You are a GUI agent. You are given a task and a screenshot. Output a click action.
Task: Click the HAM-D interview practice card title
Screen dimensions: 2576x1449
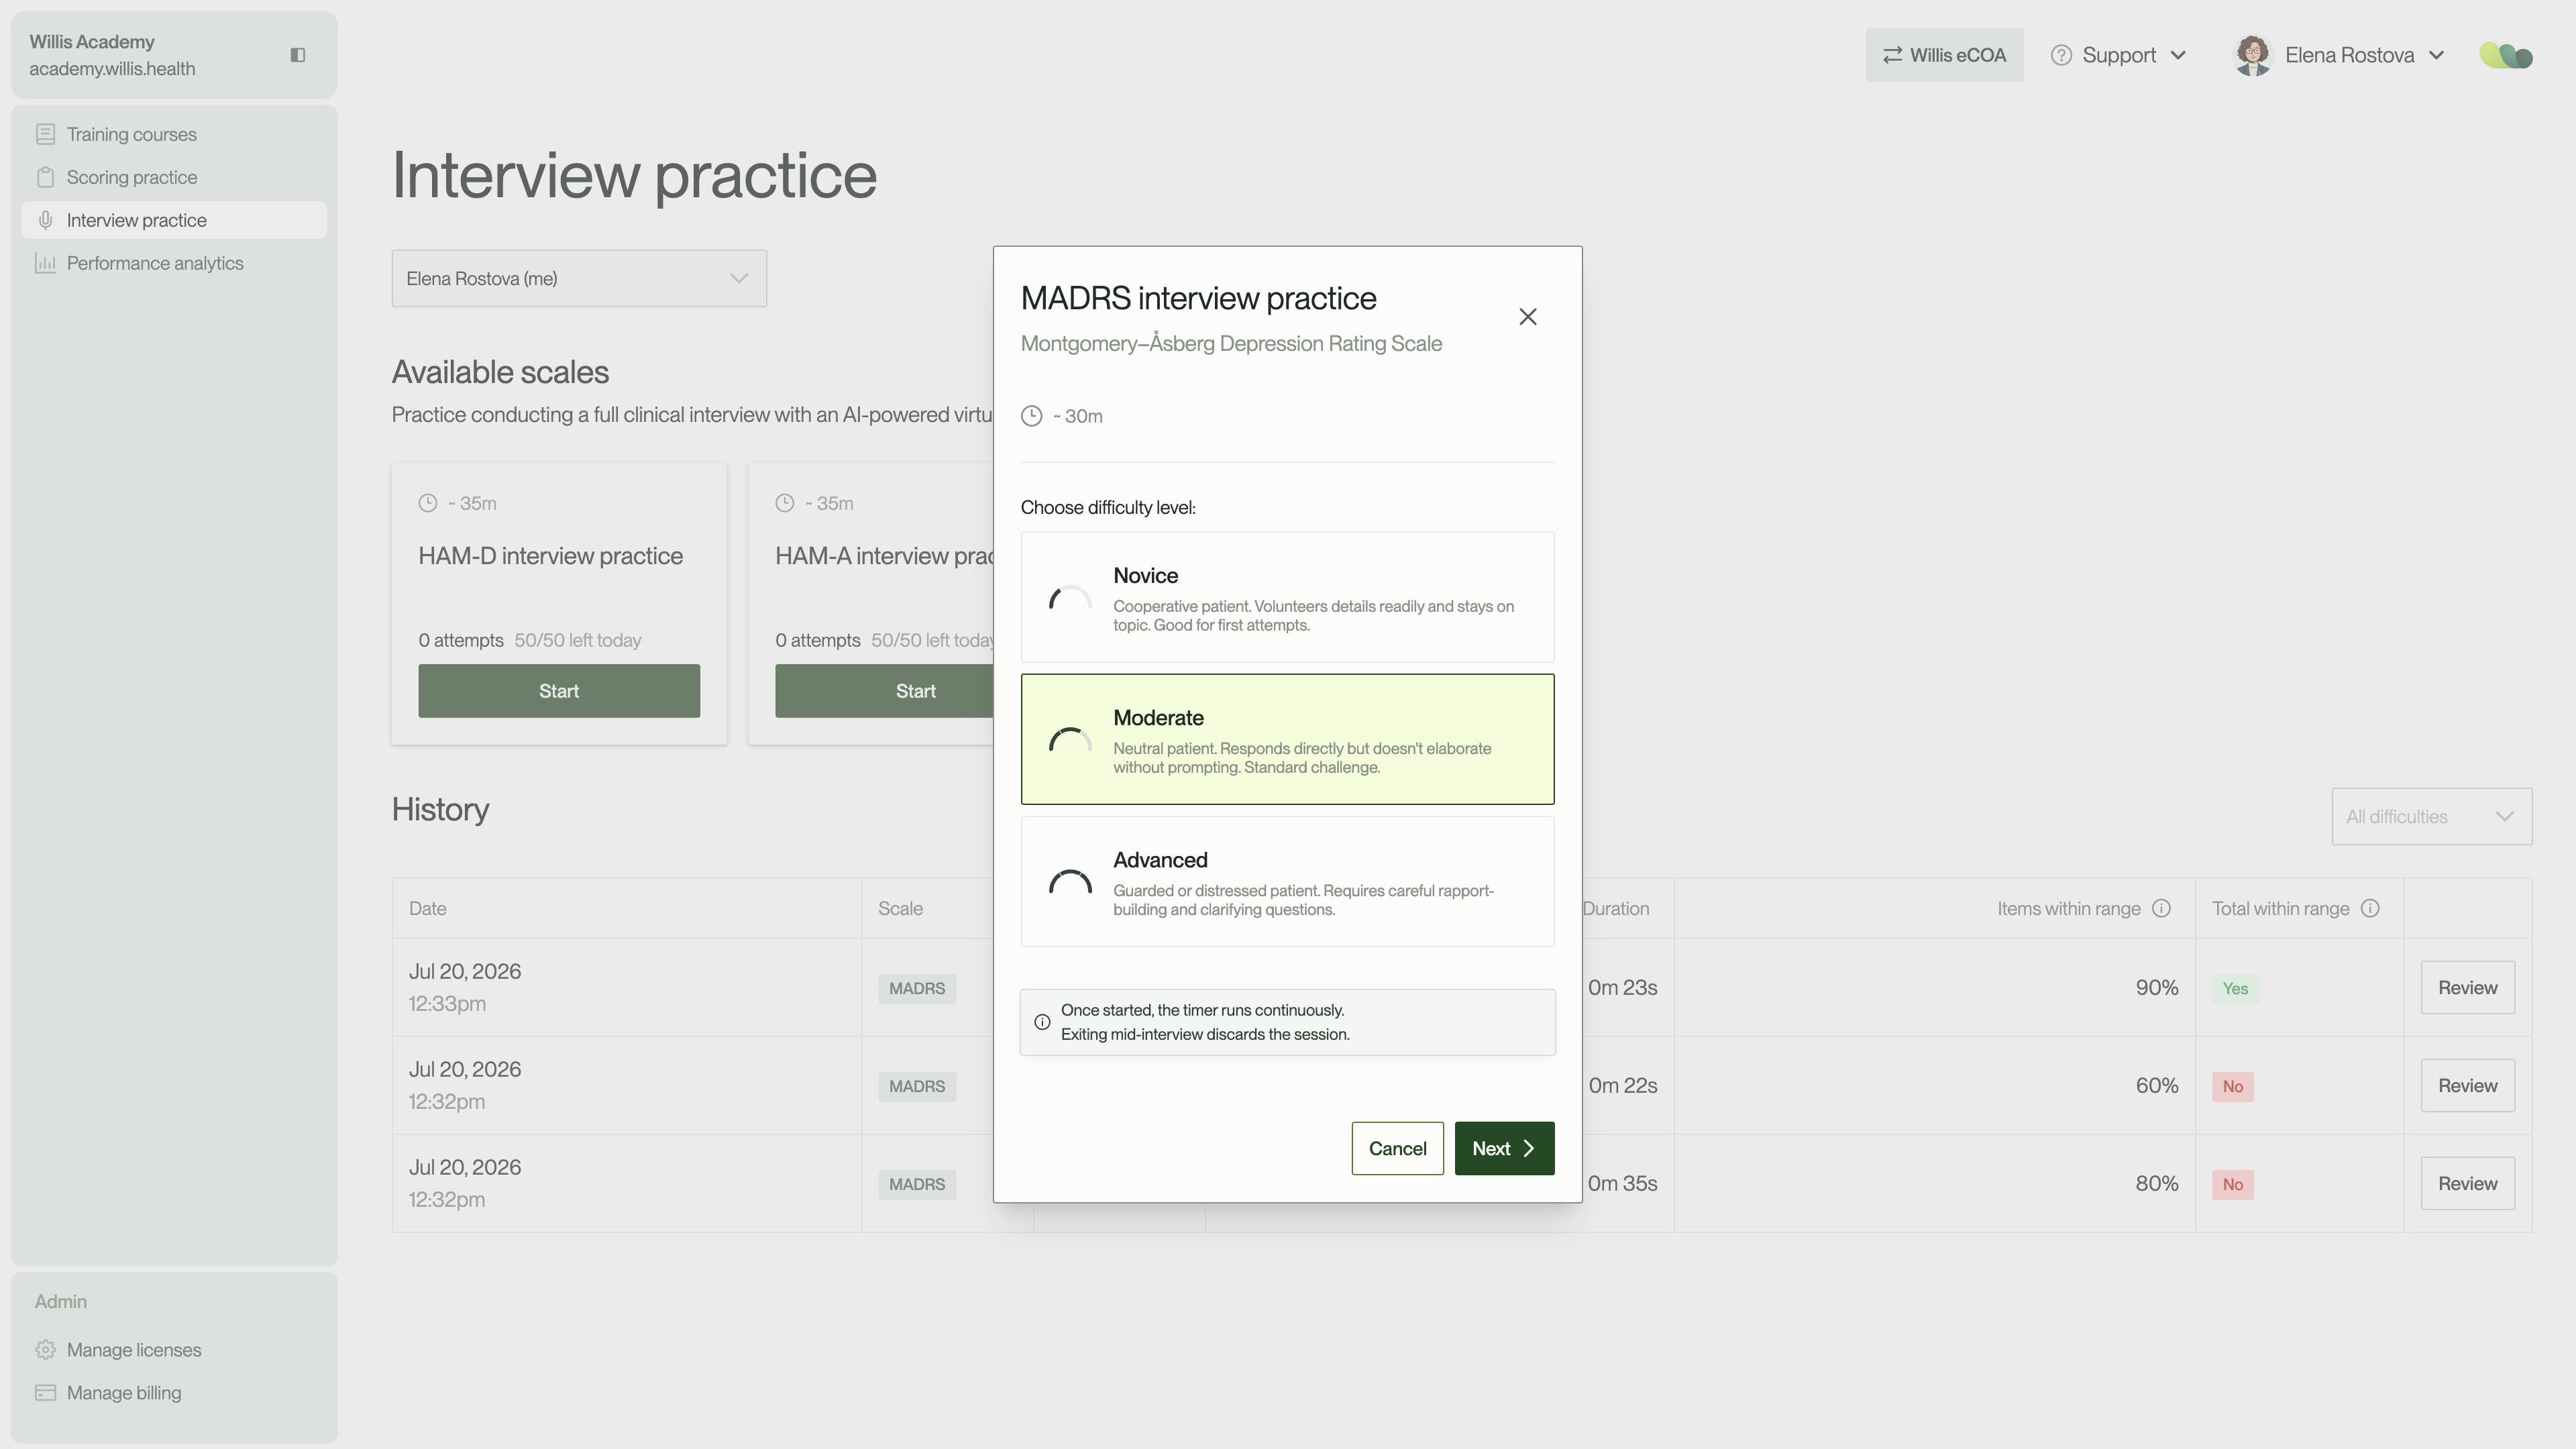[550, 556]
